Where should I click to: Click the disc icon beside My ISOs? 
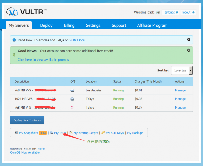click(52, 132)
